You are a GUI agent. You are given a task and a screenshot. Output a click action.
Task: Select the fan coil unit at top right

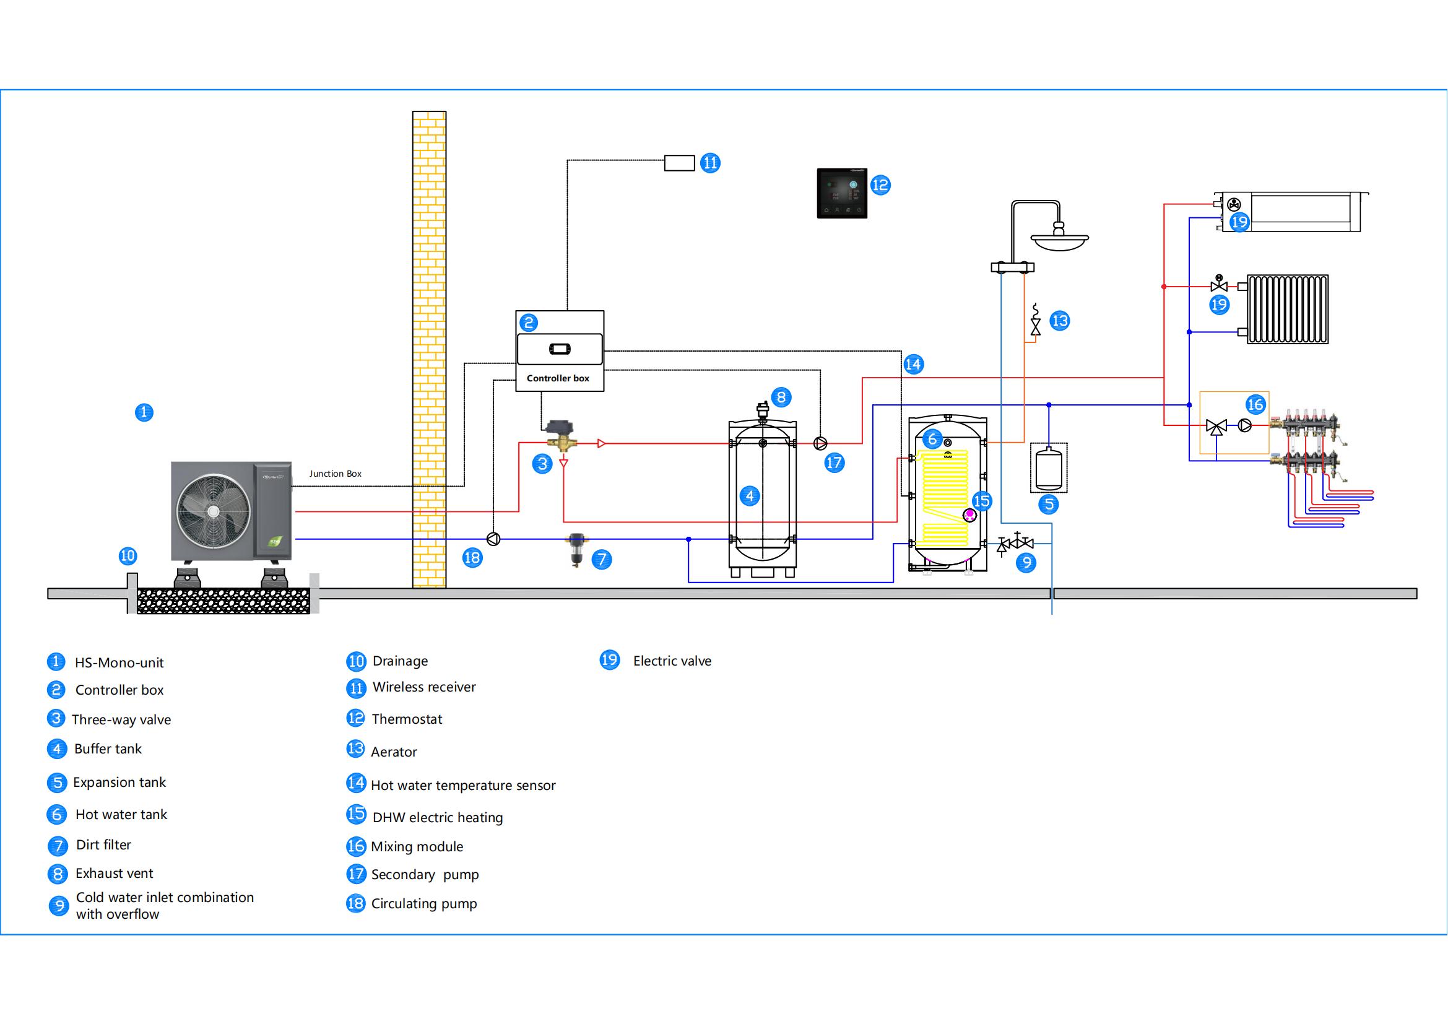1291,212
